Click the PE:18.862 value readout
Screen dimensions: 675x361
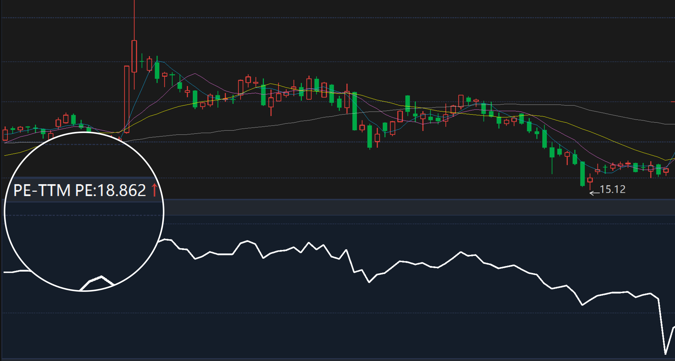[110, 190]
